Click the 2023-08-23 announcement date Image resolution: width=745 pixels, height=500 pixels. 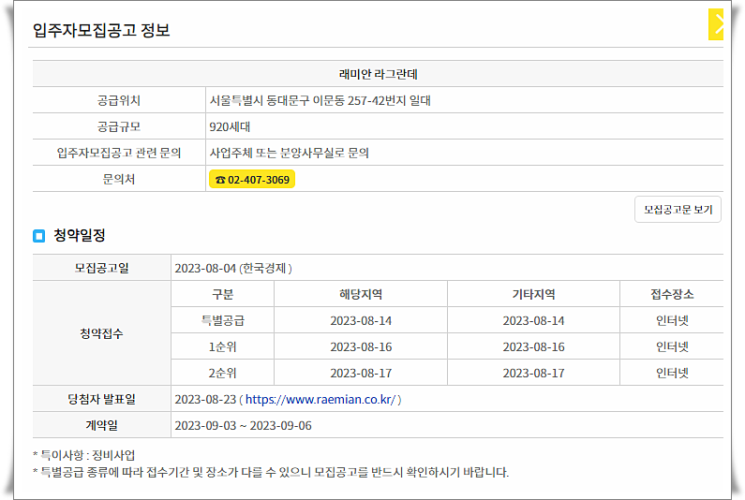tap(205, 399)
